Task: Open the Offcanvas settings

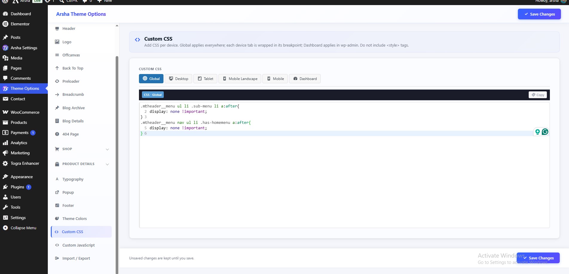Action: (x=71, y=55)
